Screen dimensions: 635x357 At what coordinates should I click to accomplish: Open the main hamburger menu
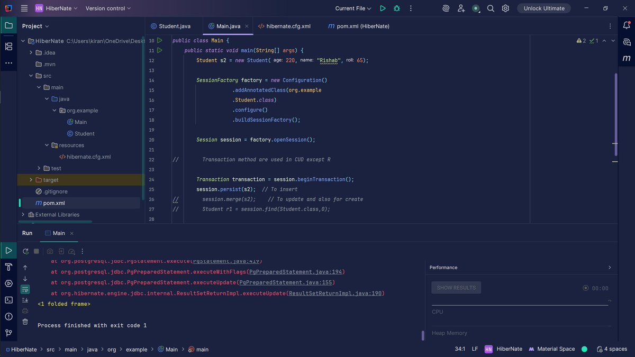coord(24,8)
